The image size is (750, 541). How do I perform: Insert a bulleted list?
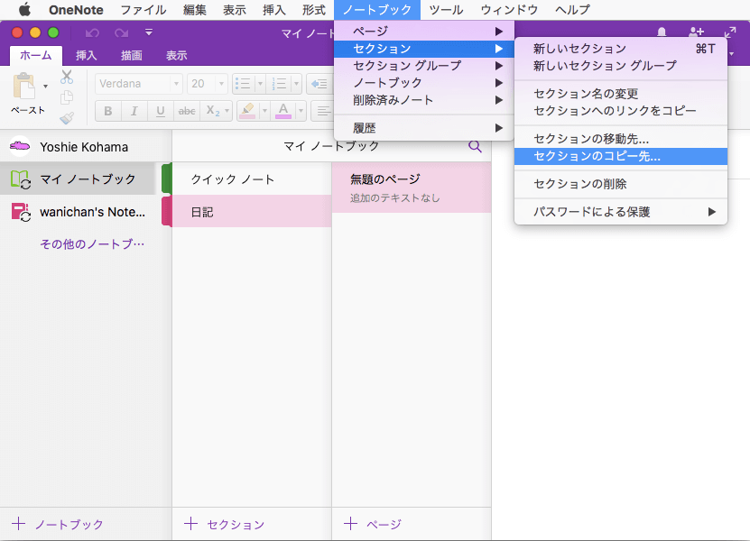[244, 84]
